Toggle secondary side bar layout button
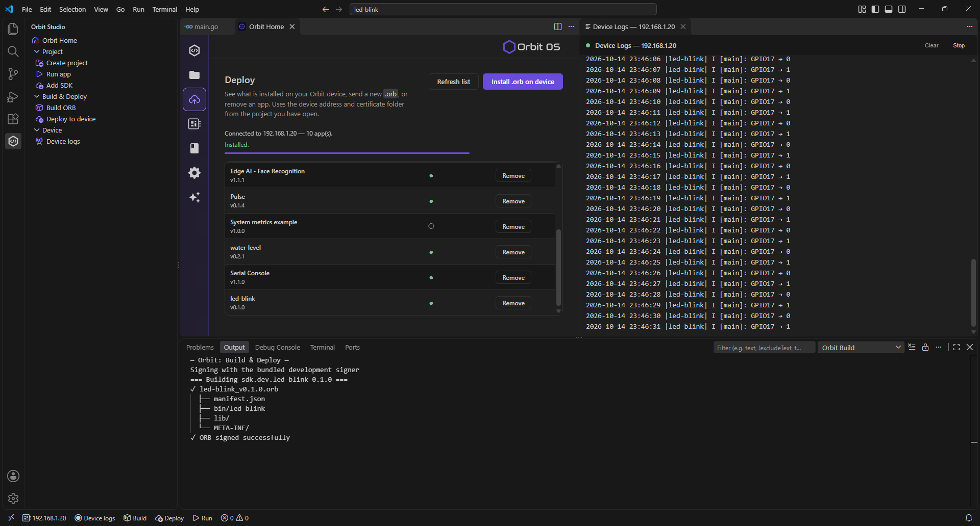This screenshot has height=526, width=980. tap(902, 9)
